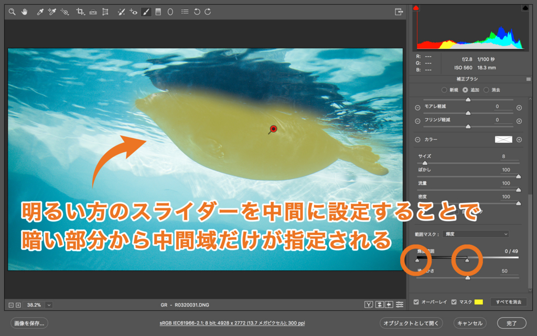The width and height of the screenshot is (537, 336).
Task: Toggle the マスク checkbox
Action: click(x=454, y=302)
